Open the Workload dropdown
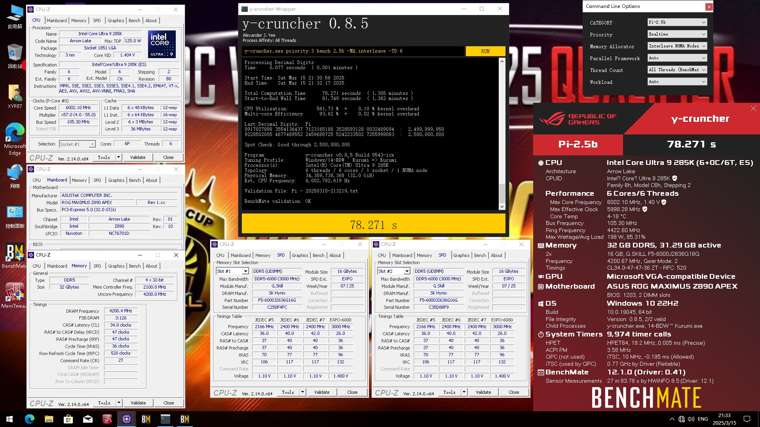 [x=677, y=81]
